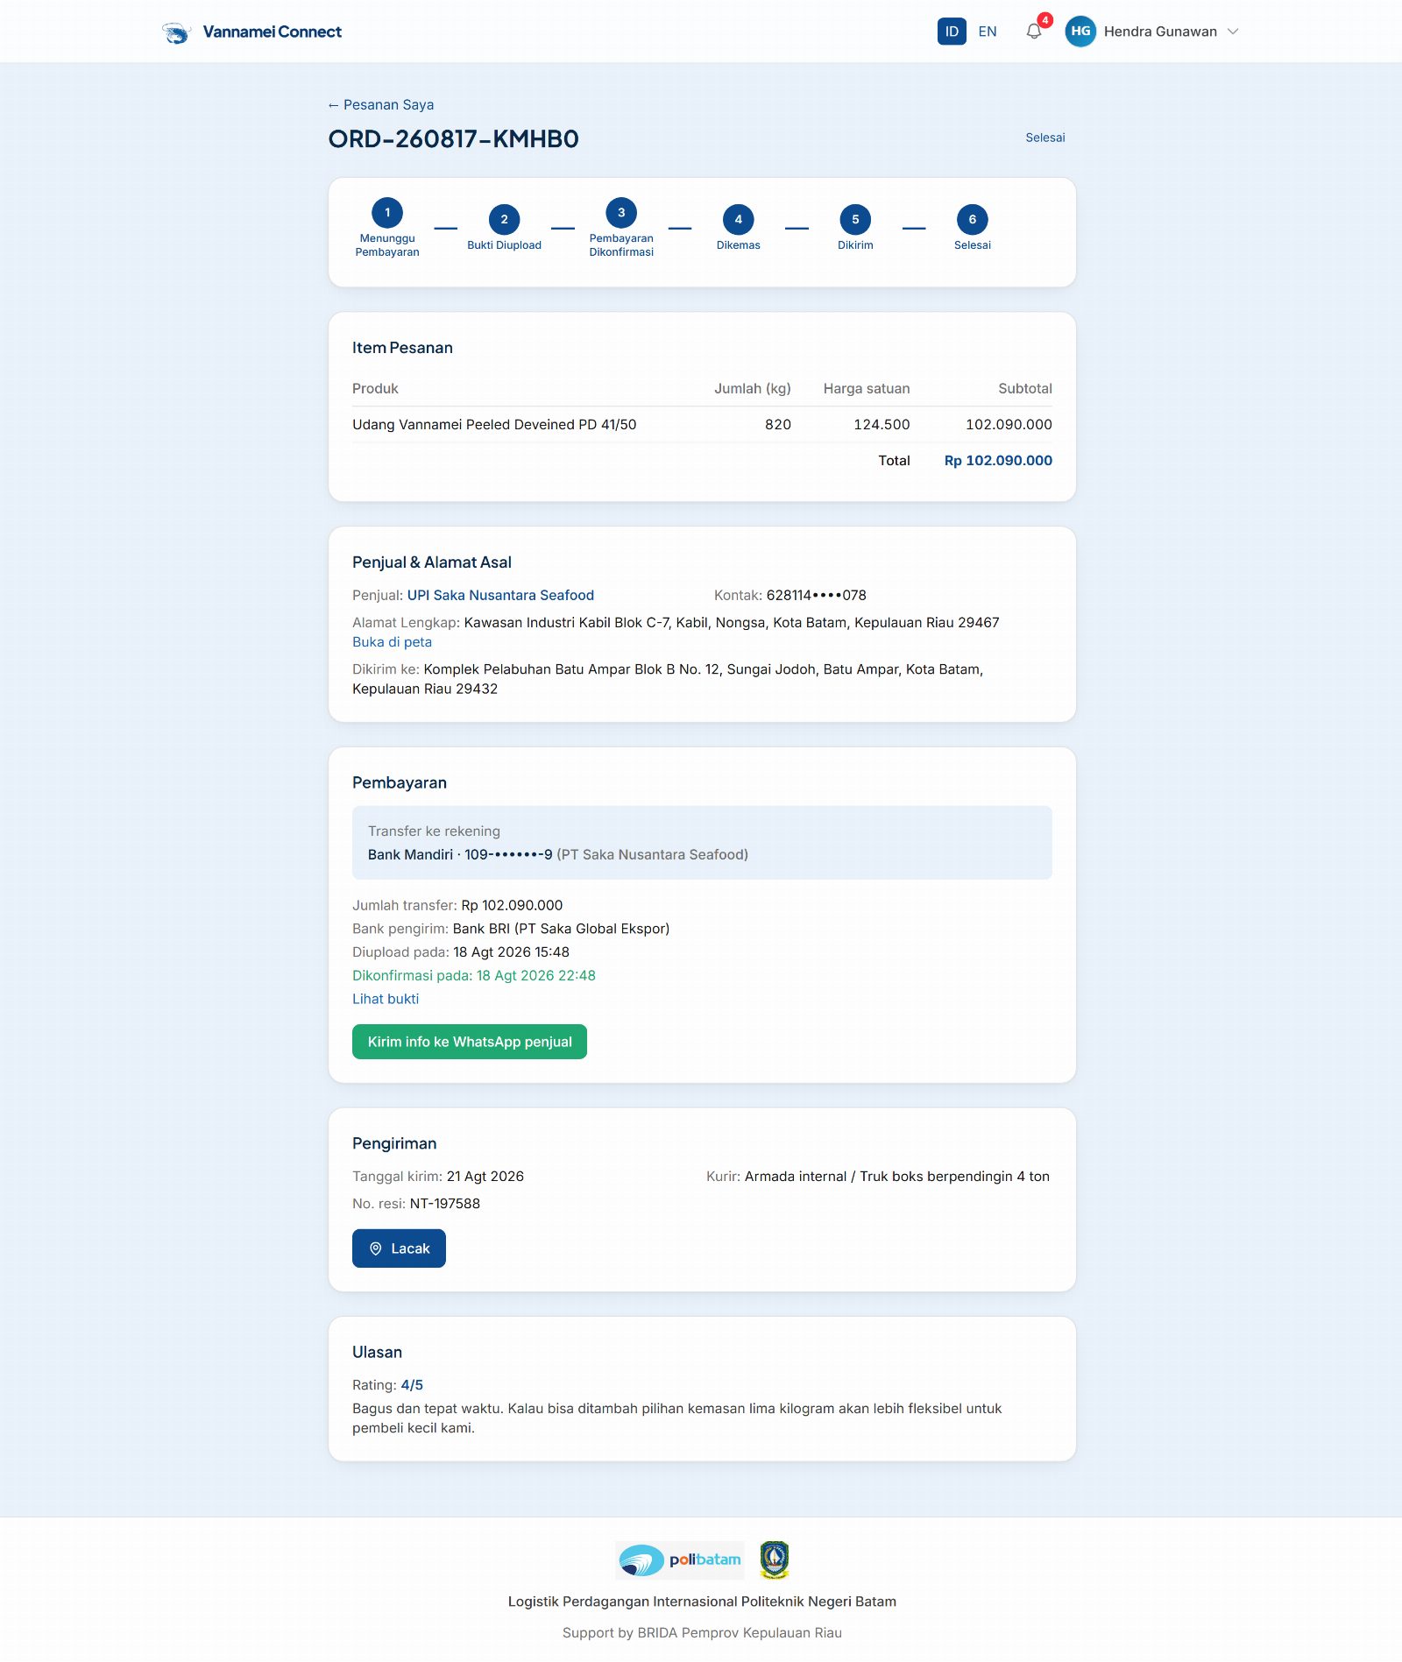Switch language to ID

point(952,32)
